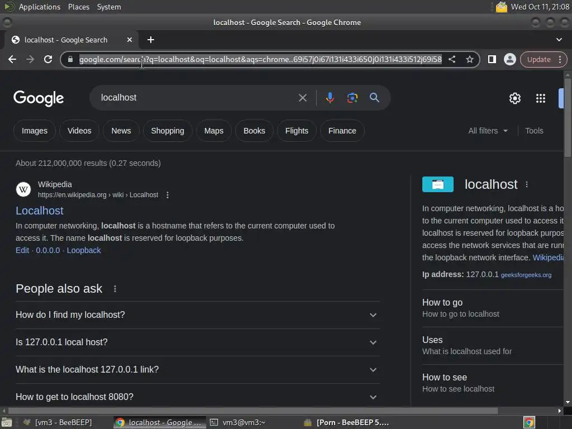Image resolution: width=572 pixels, height=429 pixels.
Task: Bookmark this page with the star icon
Action: 469,59
